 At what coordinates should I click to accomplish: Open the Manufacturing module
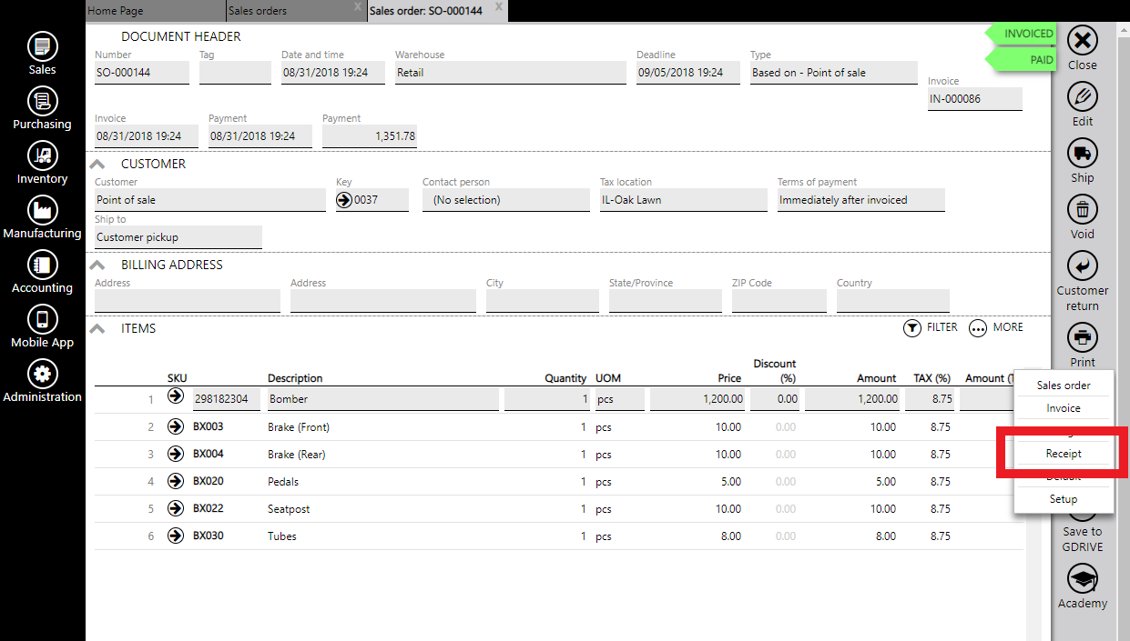[42, 210]
